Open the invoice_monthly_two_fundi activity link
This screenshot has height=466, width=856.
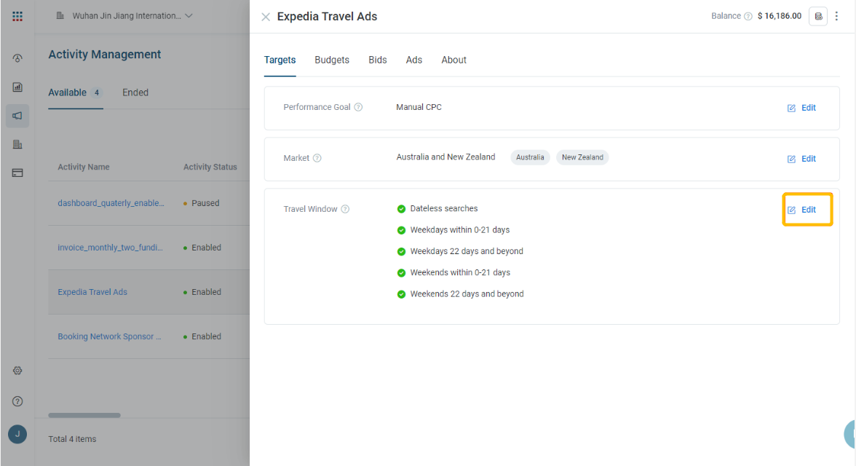[x=111, y=248]
